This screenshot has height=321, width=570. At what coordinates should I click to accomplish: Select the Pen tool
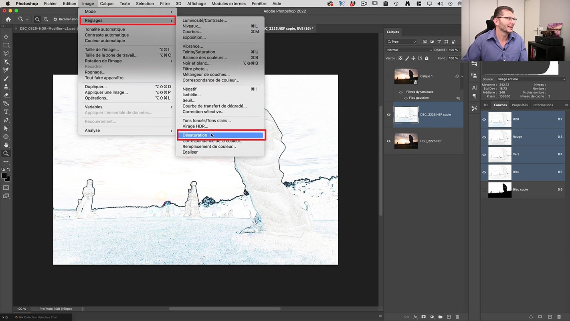click(x=6, y=120)
